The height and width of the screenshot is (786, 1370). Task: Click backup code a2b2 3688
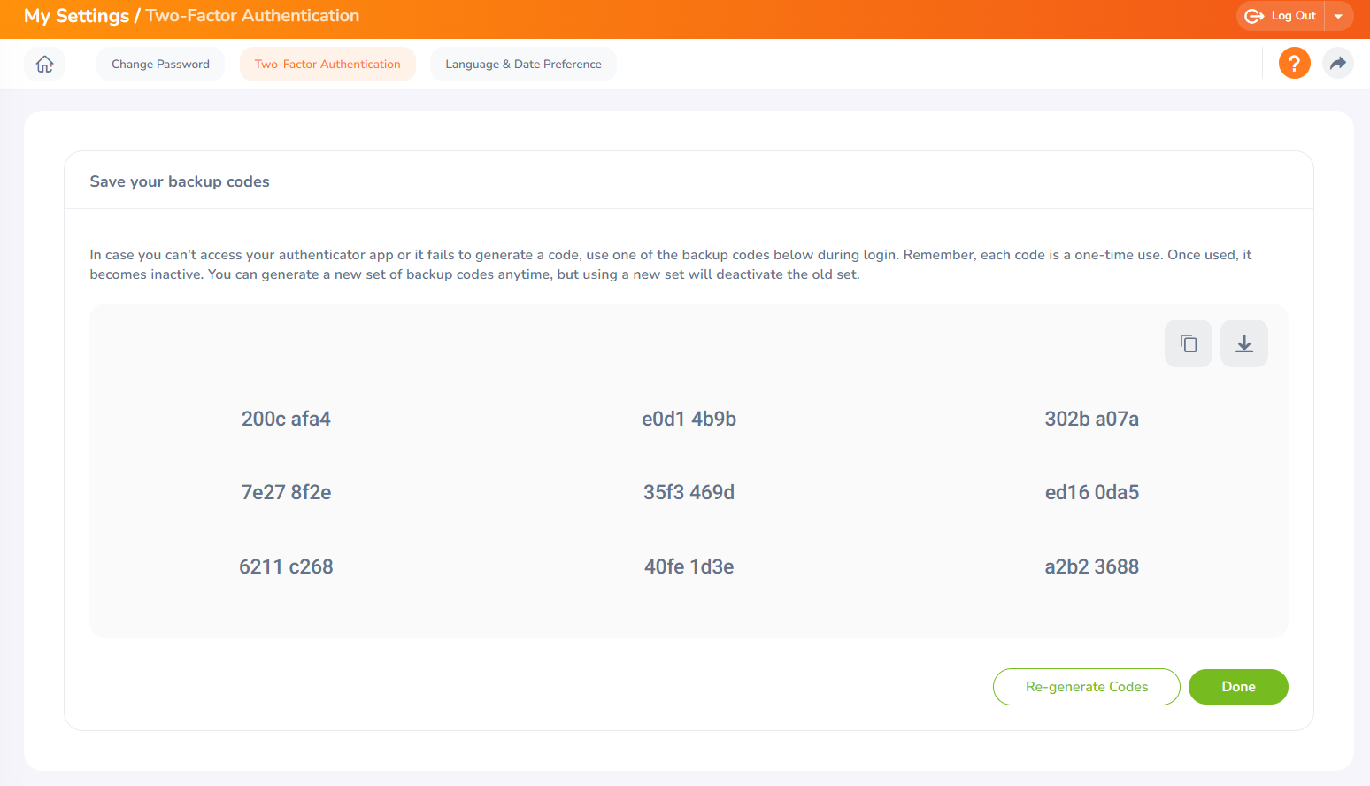coord(1091,566)
